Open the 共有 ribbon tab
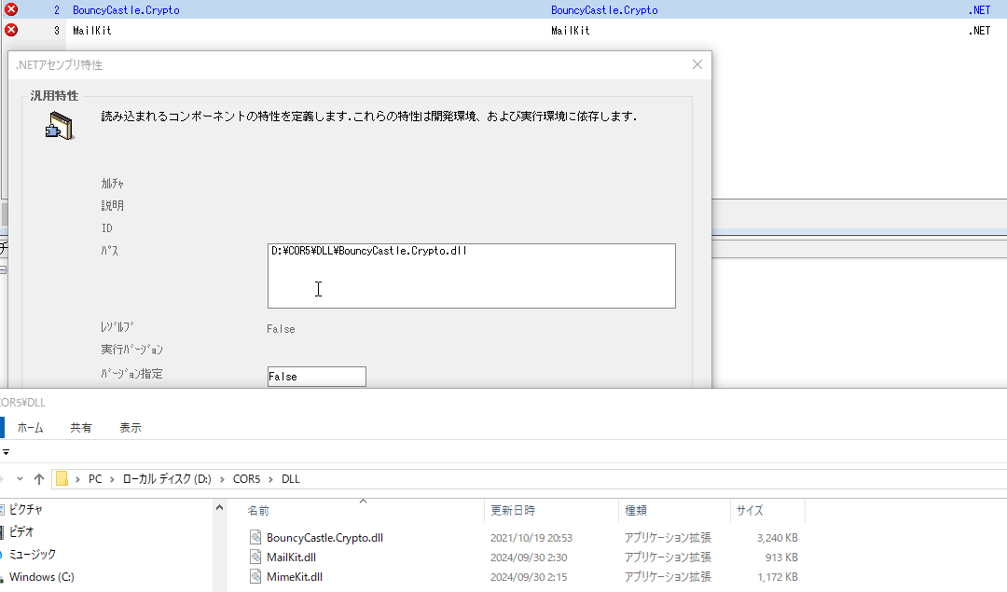1007x592 pixels. (81, 428)
